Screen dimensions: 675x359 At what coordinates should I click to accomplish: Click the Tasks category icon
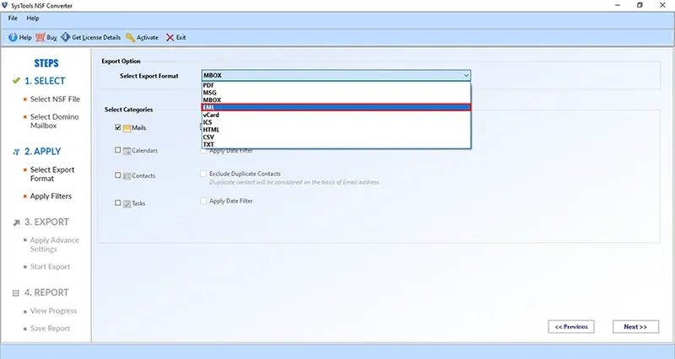127,204
